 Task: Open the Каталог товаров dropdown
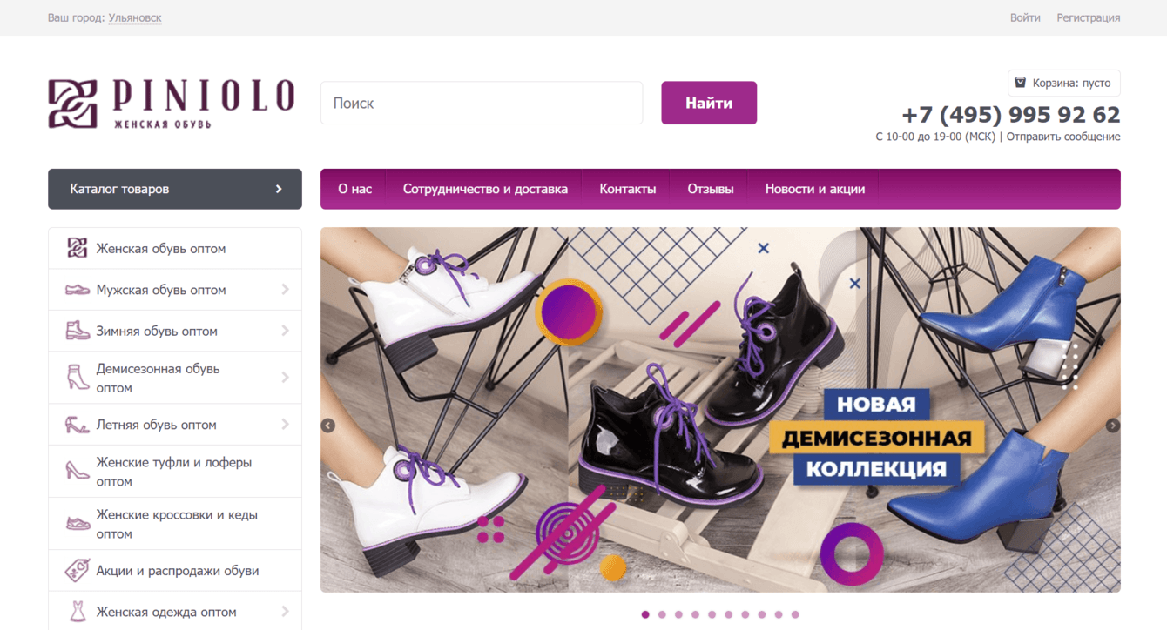click(175, 189)
